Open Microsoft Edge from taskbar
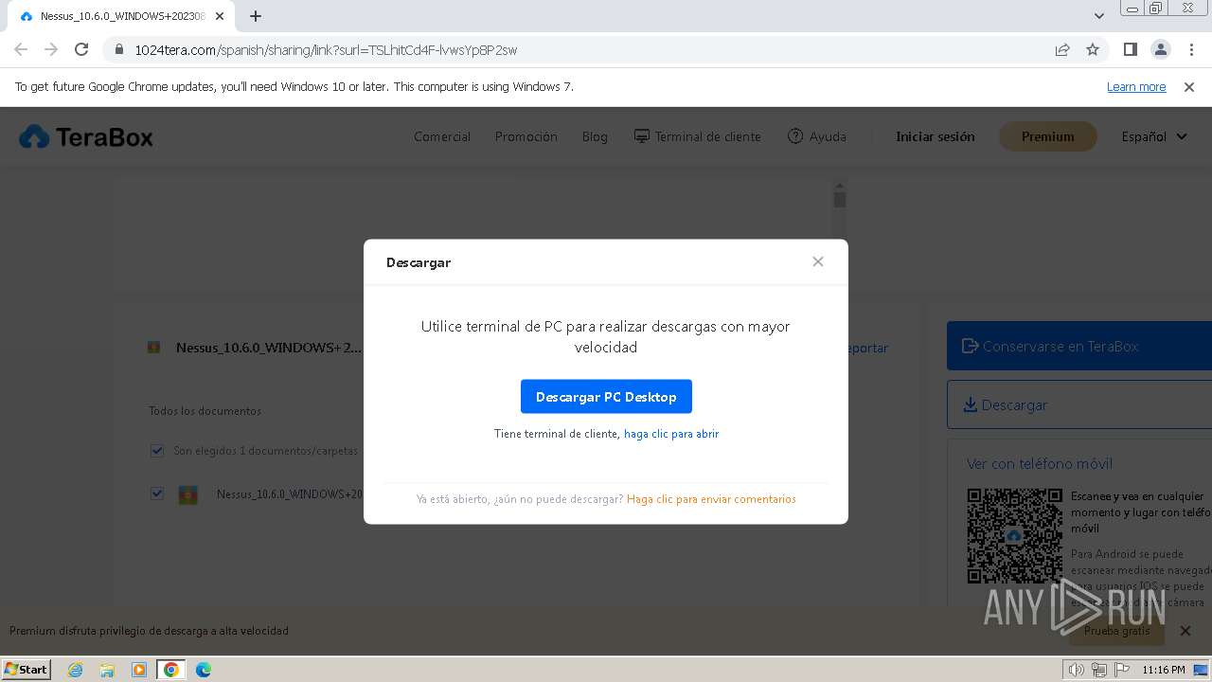Image resolution: width=1212 pixels, height=682 pixels. [x=203, y=670]
